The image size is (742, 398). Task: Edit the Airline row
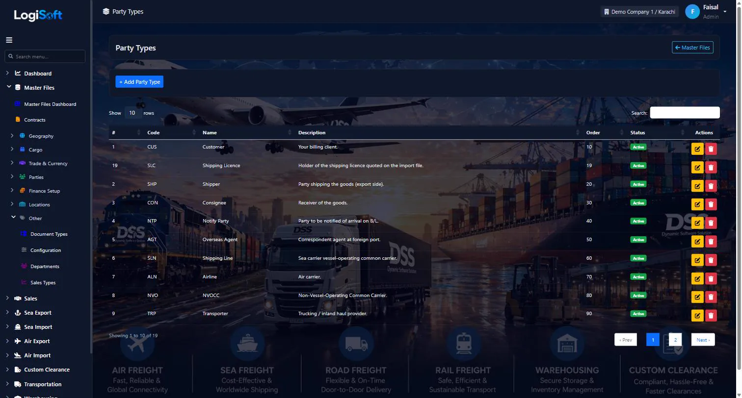697,279
